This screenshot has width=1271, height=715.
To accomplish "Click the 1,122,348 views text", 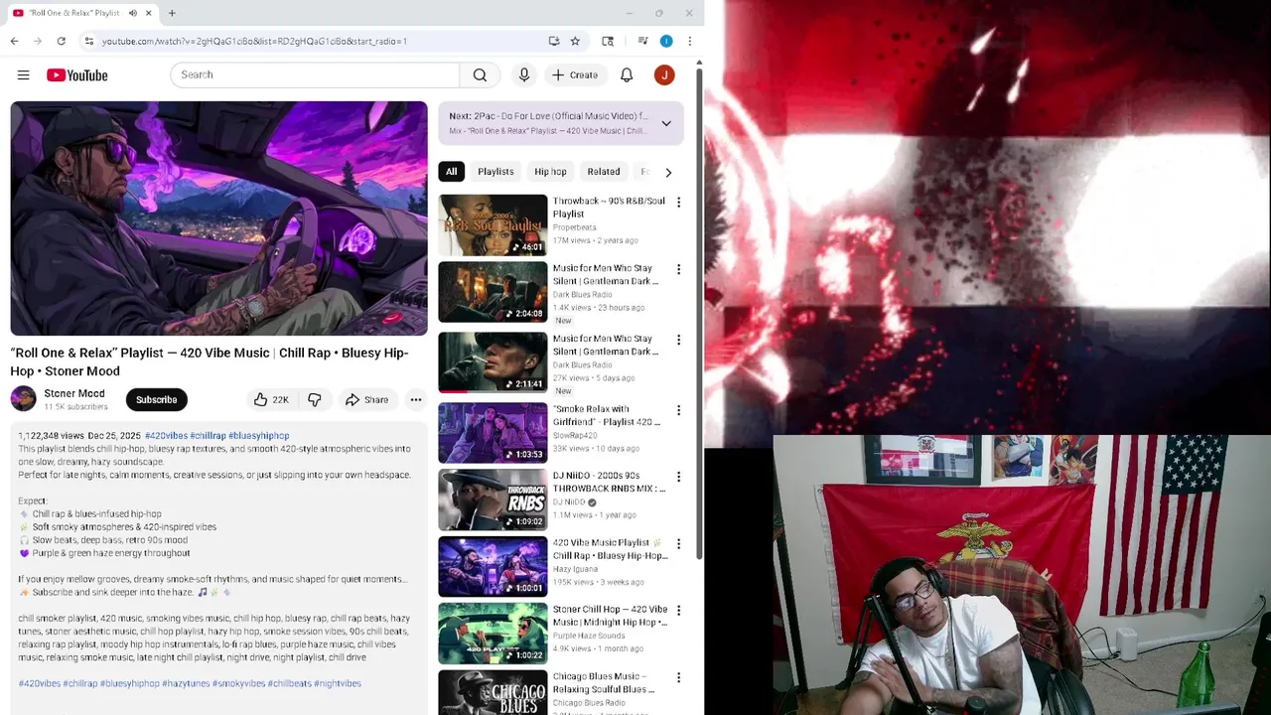I will 51,436.
